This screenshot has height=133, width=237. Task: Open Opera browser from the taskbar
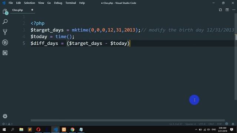click(x=38, y=129)
